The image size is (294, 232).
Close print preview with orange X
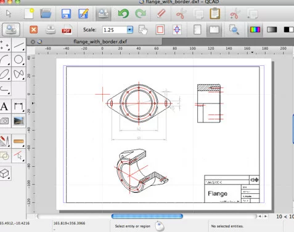pos(33,30)
